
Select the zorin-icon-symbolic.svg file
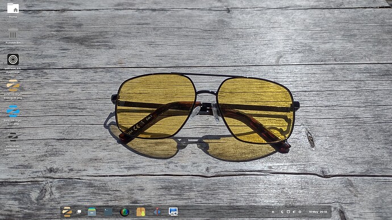click(x=12, y=141)
